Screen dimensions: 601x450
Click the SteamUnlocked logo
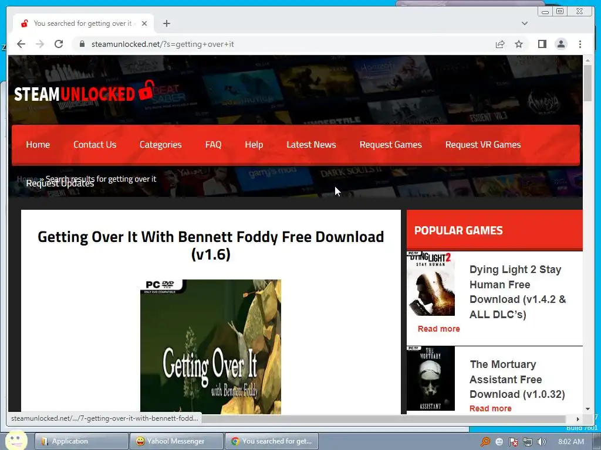(84, 92)
